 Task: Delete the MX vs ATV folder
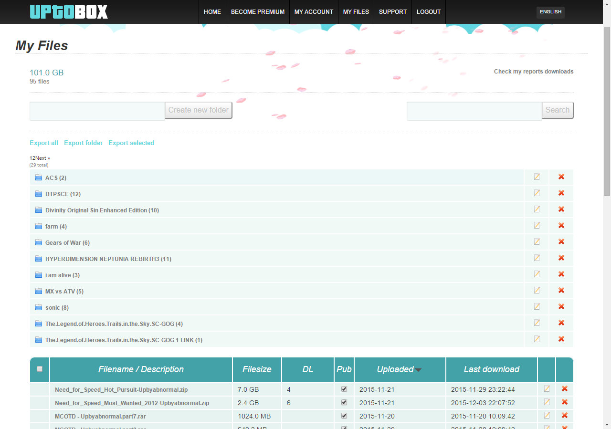point(561,291)
